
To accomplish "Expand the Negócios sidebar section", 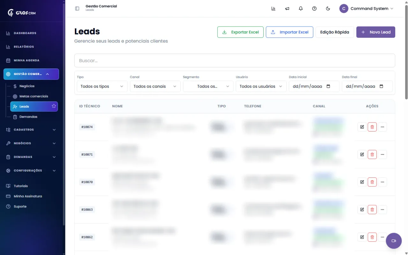I will [x=31, y=143].
